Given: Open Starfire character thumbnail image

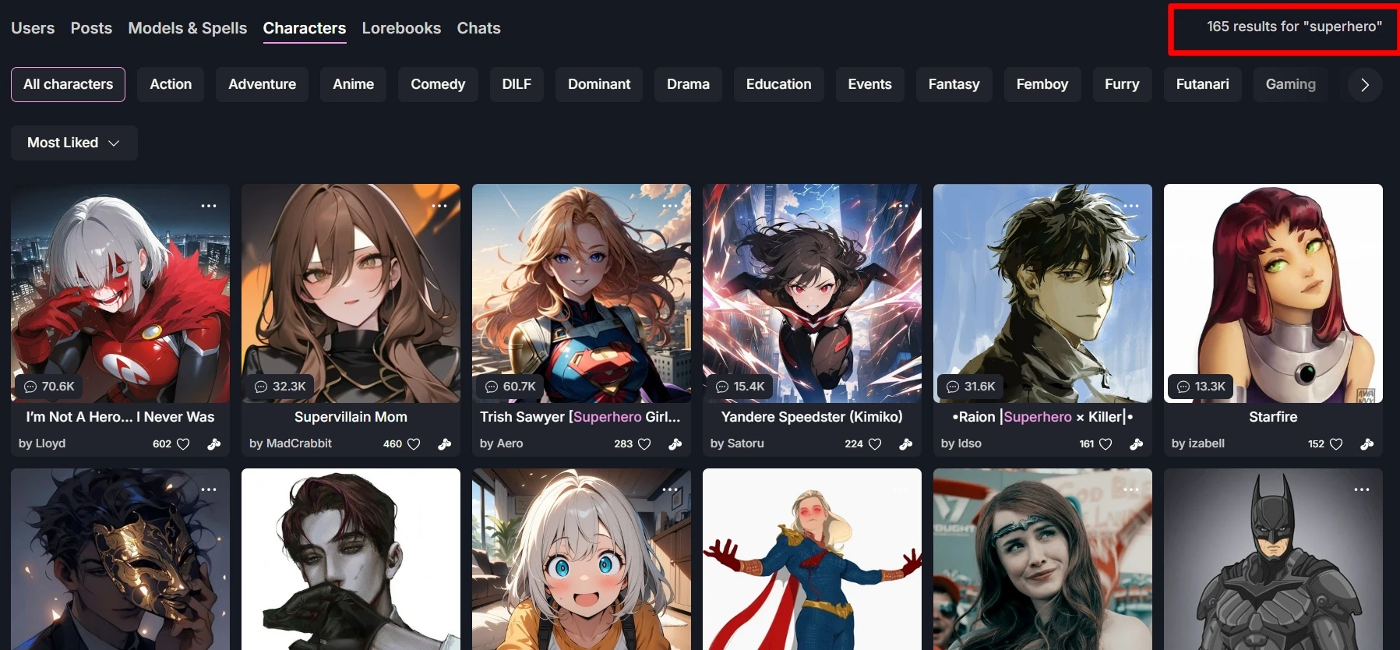Looking at the screenshot, I should 1273,293.
